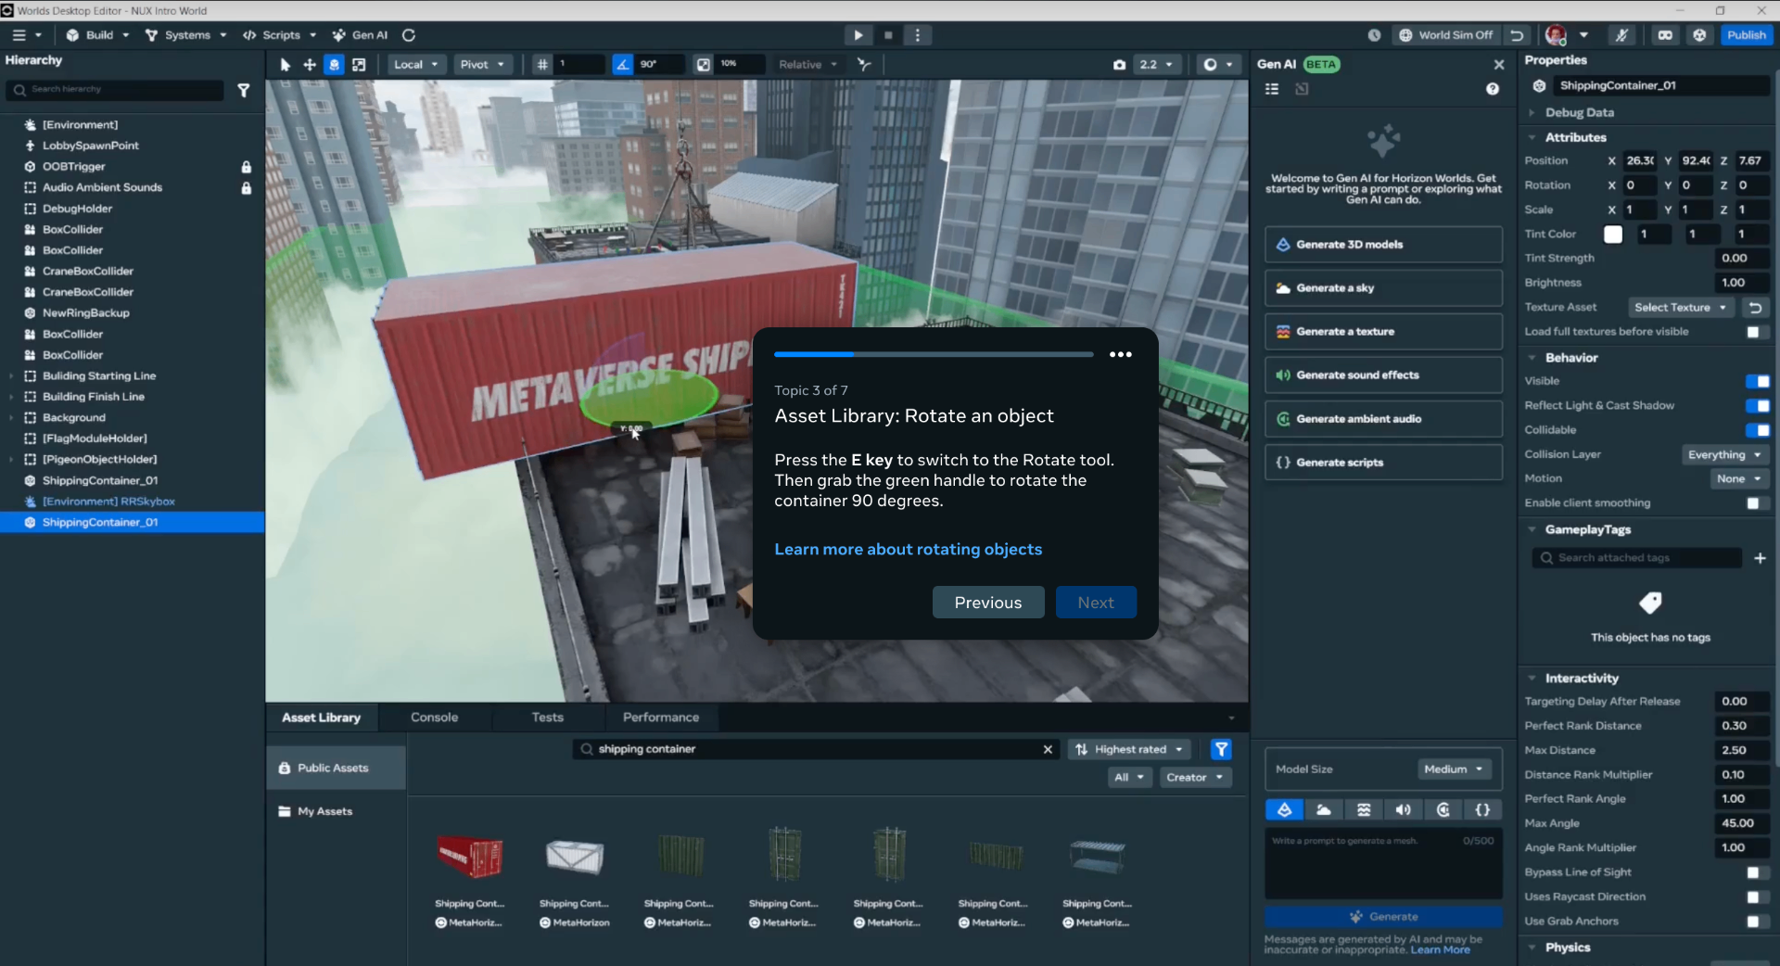Activate the Scale tool

pyautogui.click(x=359, y=65)
